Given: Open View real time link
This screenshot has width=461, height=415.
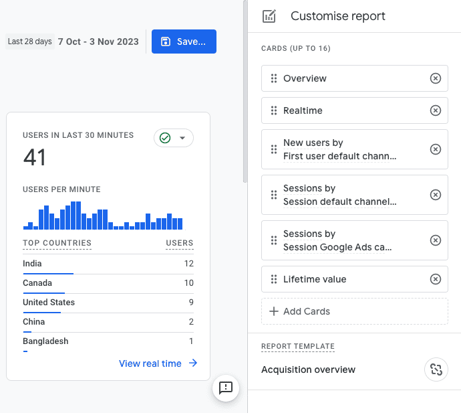Looking at the screenshot, I should coord(150,363).
